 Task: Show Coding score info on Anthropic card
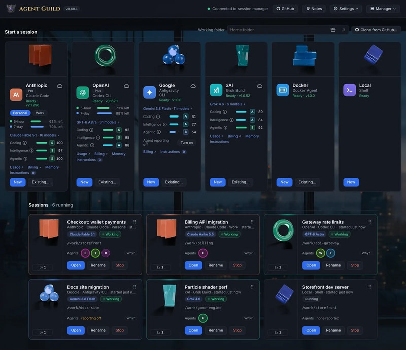tap(25, 143)
